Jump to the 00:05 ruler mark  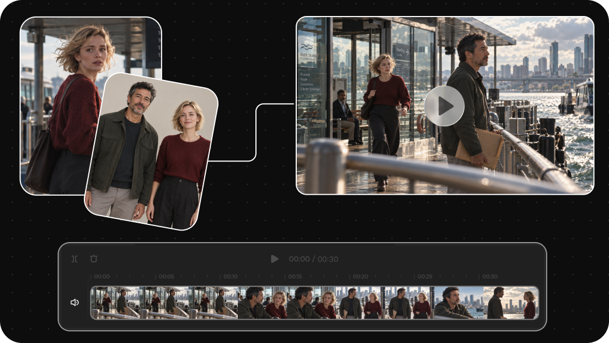tap(166, 277)
